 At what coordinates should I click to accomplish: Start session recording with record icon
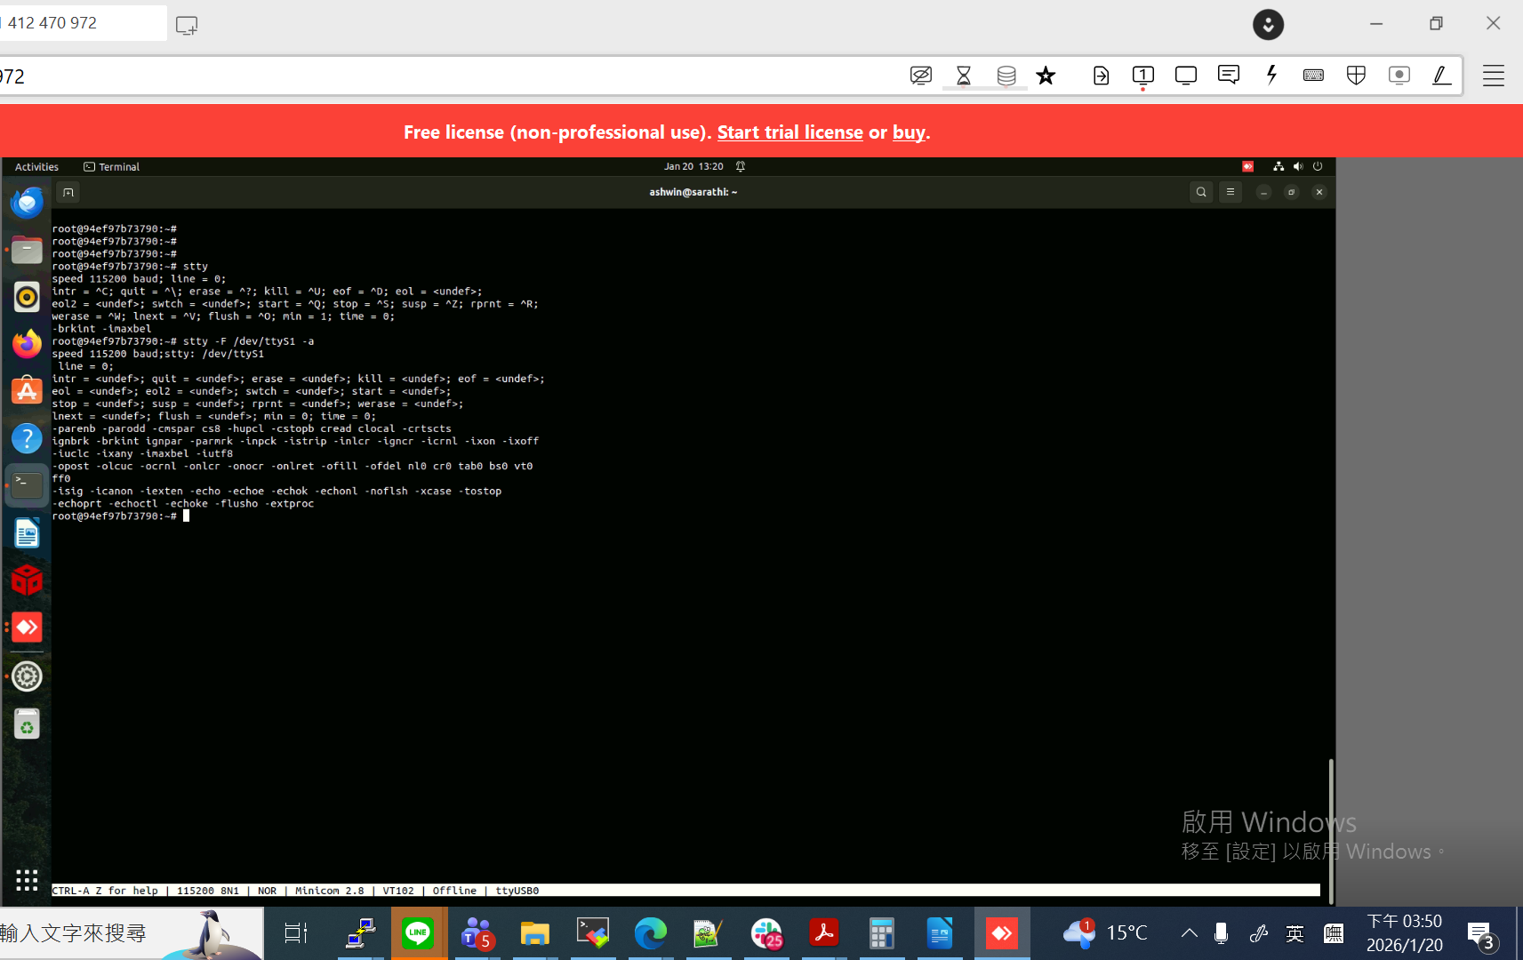click(x=1399, y=76)
